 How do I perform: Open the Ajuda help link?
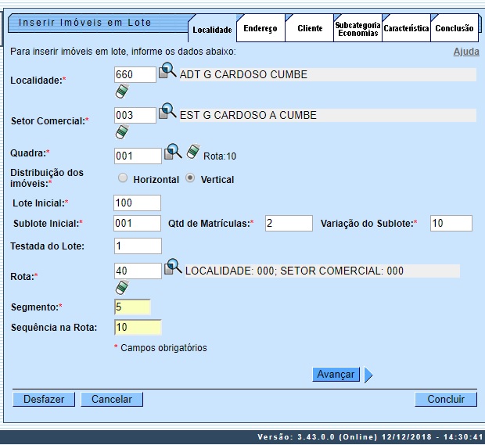coord(466,52)
